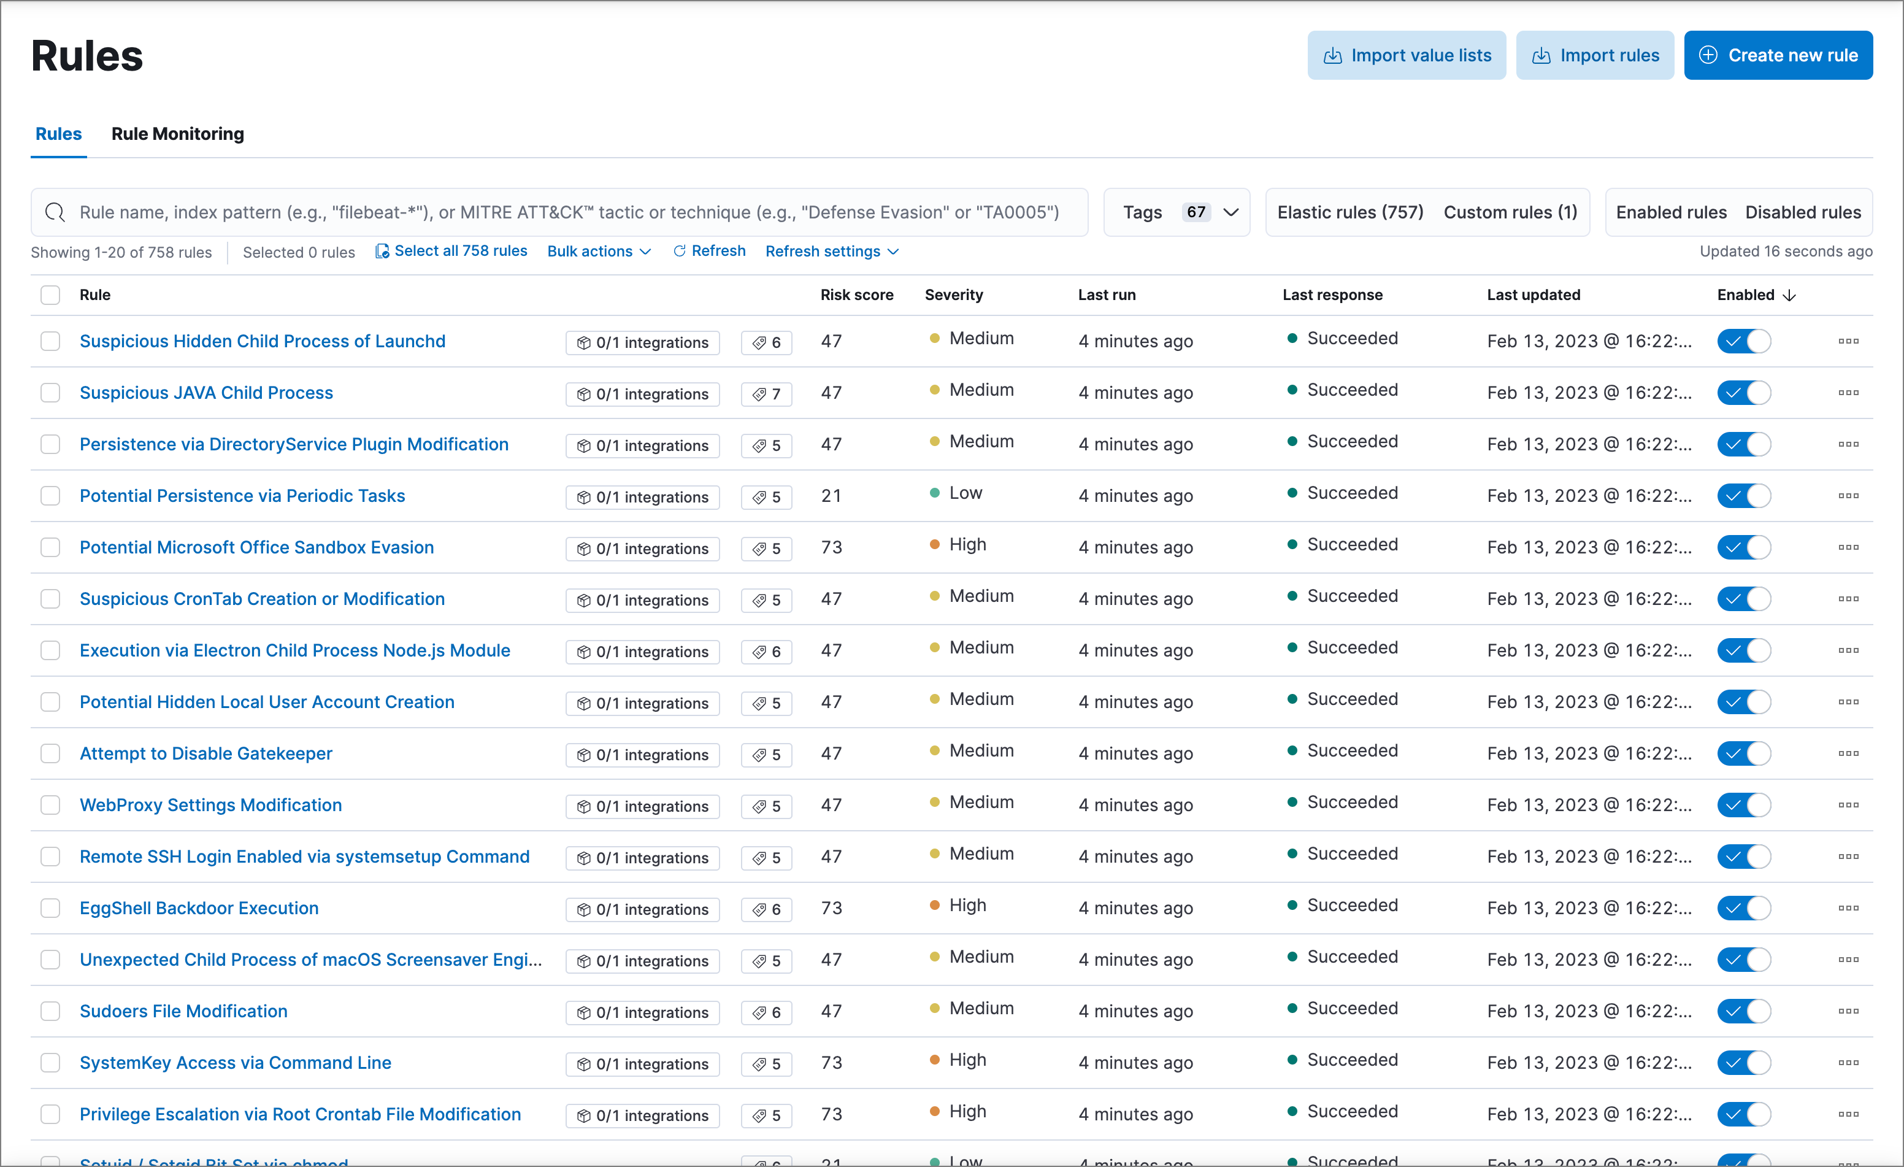Viewport: 1904px width, 1167px height.
Task: Click integrations badge for Sudoers File Modification
Action: point(642,1012)
